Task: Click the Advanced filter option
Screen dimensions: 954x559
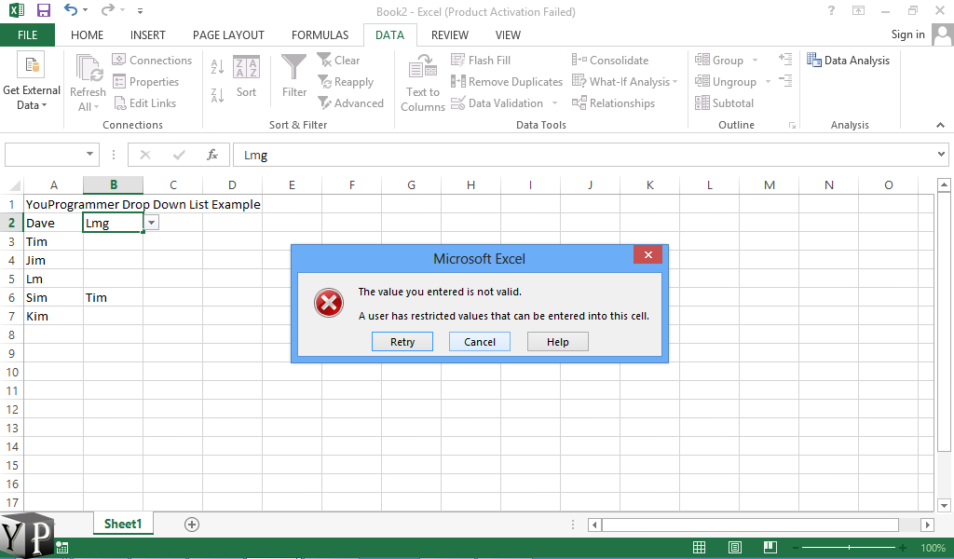Action: pos(351,102)
